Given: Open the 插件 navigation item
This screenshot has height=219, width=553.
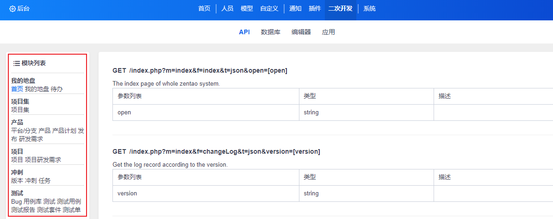Looking at the screenshot, I should coord(315,8).
